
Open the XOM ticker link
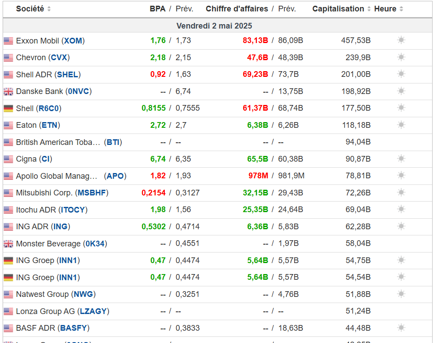pyautogui.click(x=73, y=41)
